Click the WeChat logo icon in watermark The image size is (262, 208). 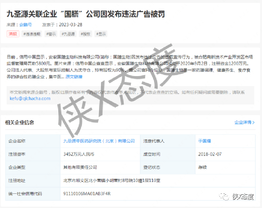coord(224,197)
